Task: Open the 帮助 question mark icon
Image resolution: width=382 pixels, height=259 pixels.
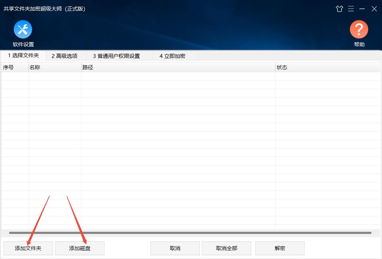Action: pos(359,29)
